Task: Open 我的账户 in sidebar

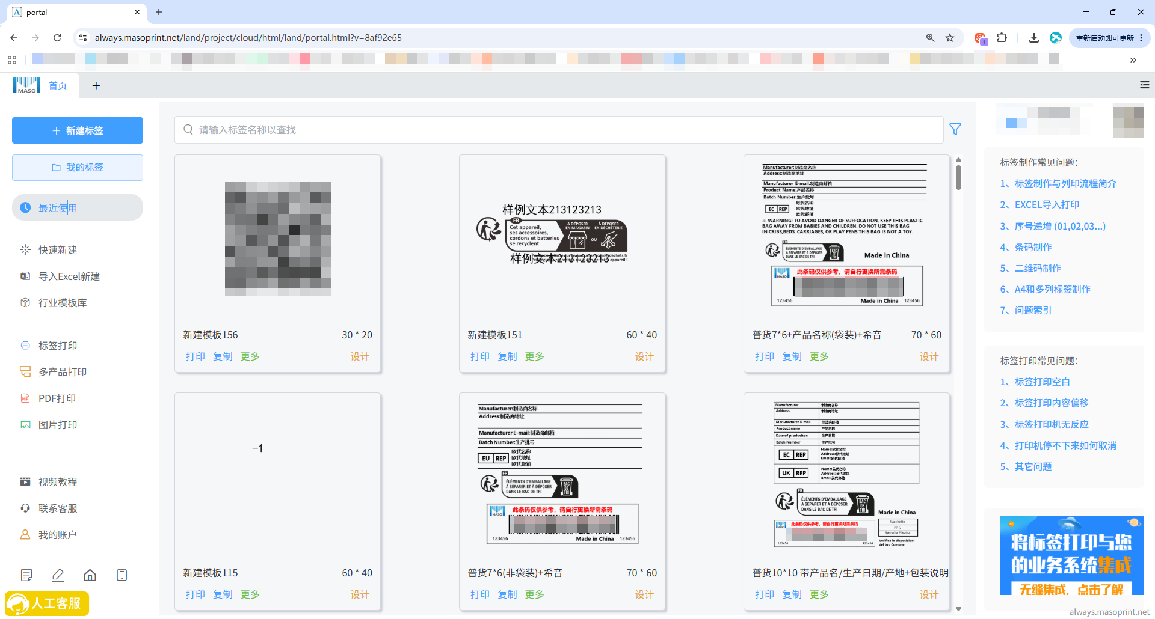Action: click(x=57, y=534)
